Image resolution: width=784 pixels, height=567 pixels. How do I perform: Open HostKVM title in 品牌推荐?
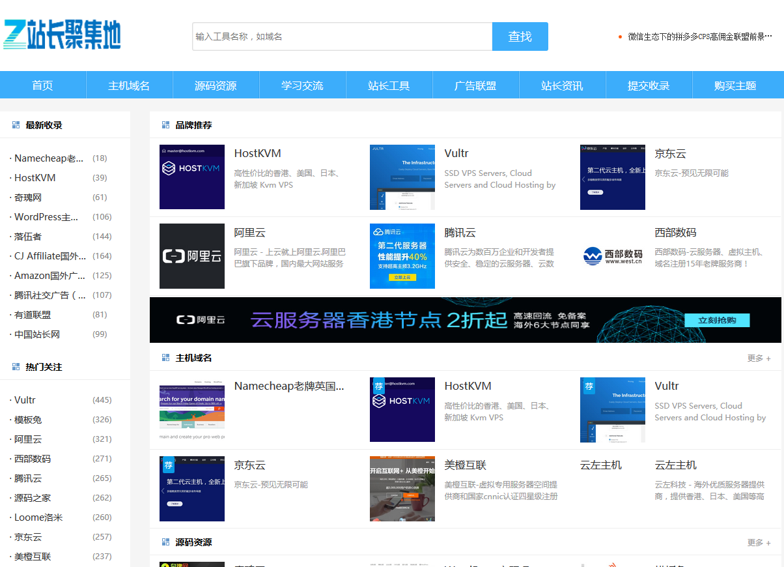(258, 154)
